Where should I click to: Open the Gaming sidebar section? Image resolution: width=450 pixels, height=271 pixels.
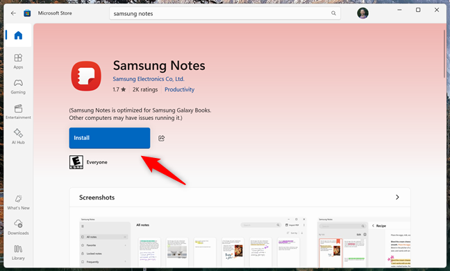(18, 87)
